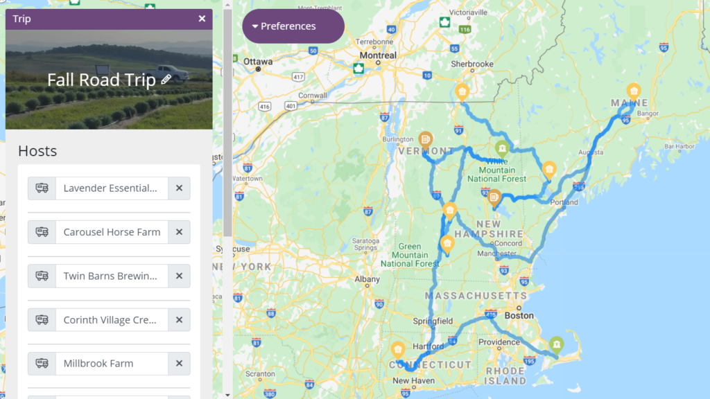
Task: Edit the Fall Road Trip name pencil icon
Action: pyautogui.click(x=166, y=79)
